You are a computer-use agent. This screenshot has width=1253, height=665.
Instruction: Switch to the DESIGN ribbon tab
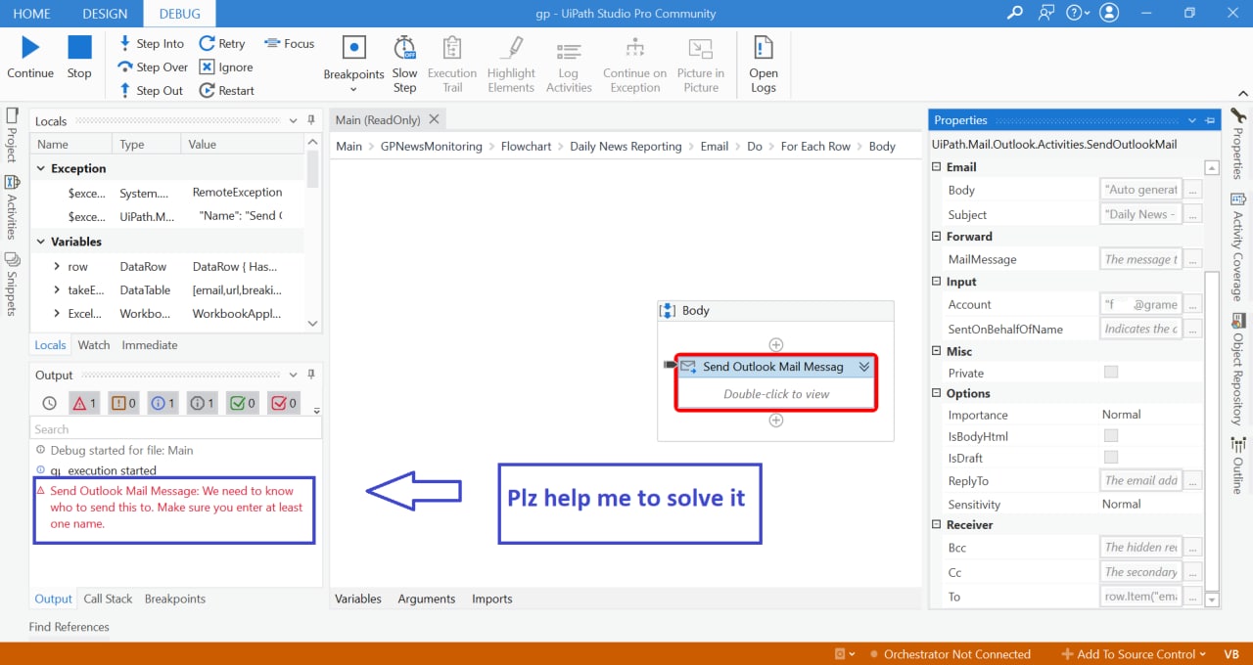(x=105, y=14)
